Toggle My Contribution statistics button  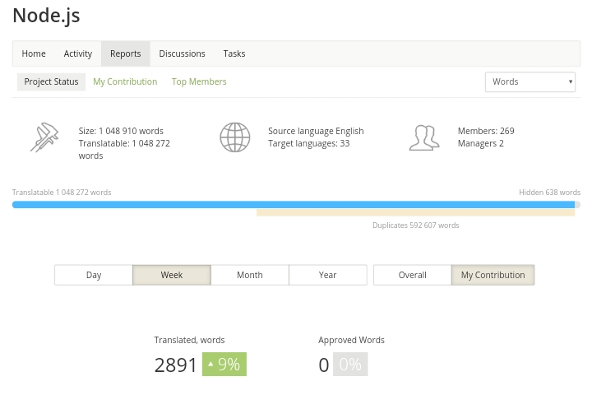[x=493, y=275]
